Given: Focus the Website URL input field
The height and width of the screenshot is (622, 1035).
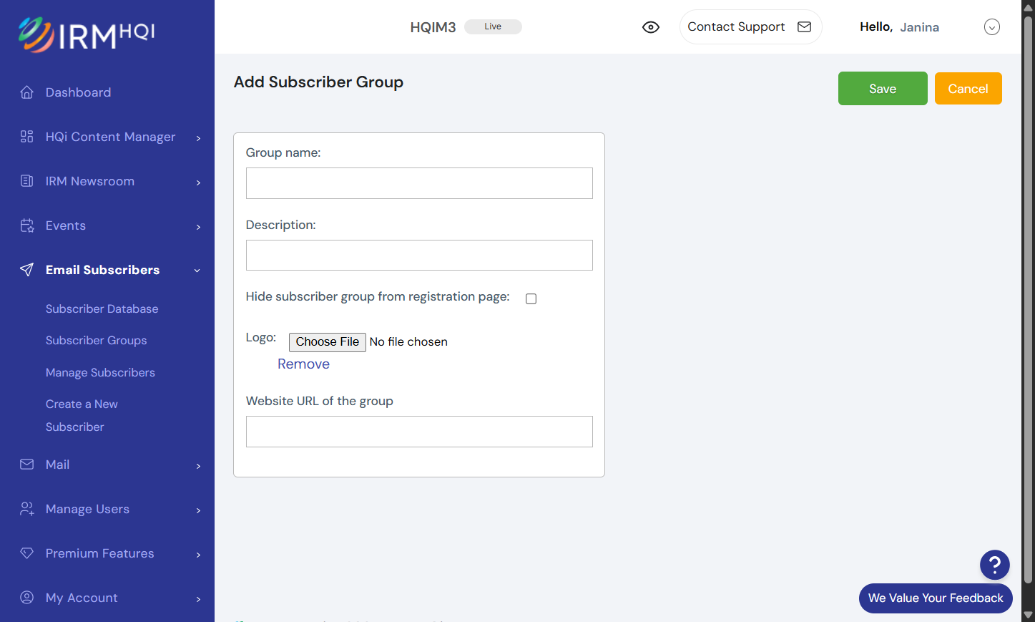Looking at the screenshot, I should click(419, 432).
